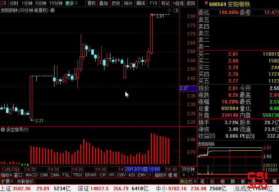
Task: Select the 15分钟 period
Action: tap(56, 3)
